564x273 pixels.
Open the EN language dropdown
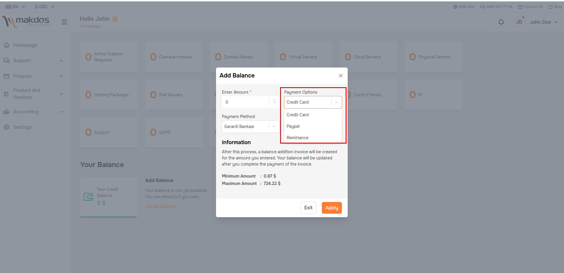coord(15,7)
